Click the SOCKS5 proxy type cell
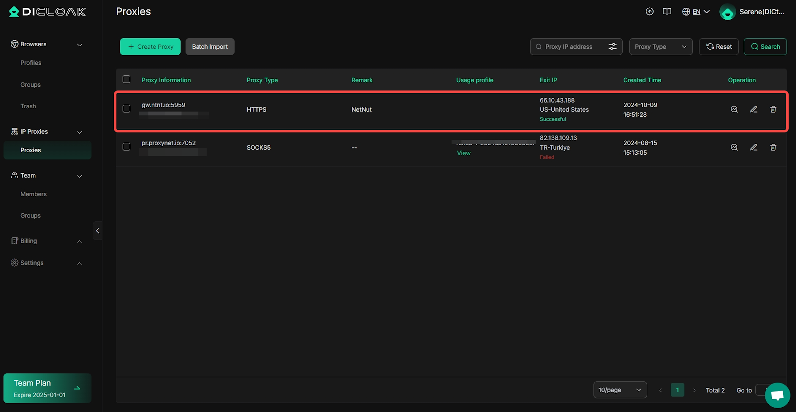This screenshot has height=412, width=796. click(x=259, y=148)
